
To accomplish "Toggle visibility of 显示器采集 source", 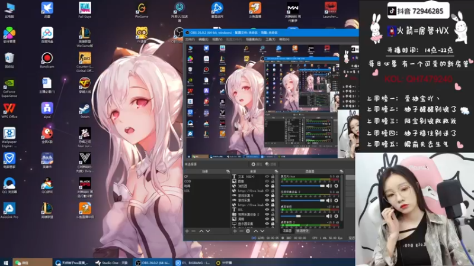I will [267, 224].
